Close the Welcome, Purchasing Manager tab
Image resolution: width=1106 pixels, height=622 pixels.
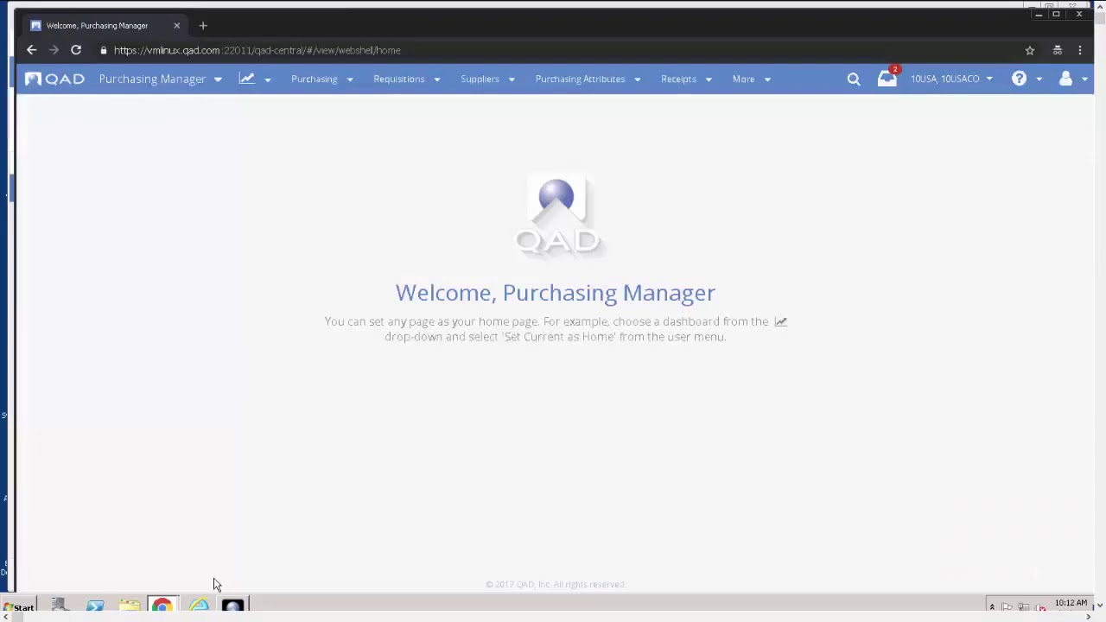pyautogui.click(x=176, y=26)
